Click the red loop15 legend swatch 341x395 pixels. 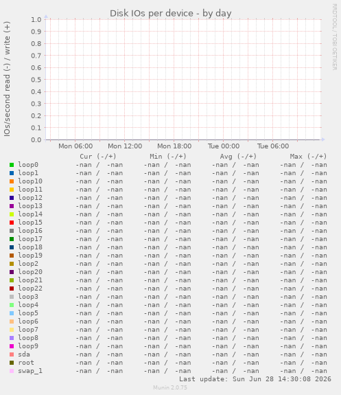(x=12, y=223)
